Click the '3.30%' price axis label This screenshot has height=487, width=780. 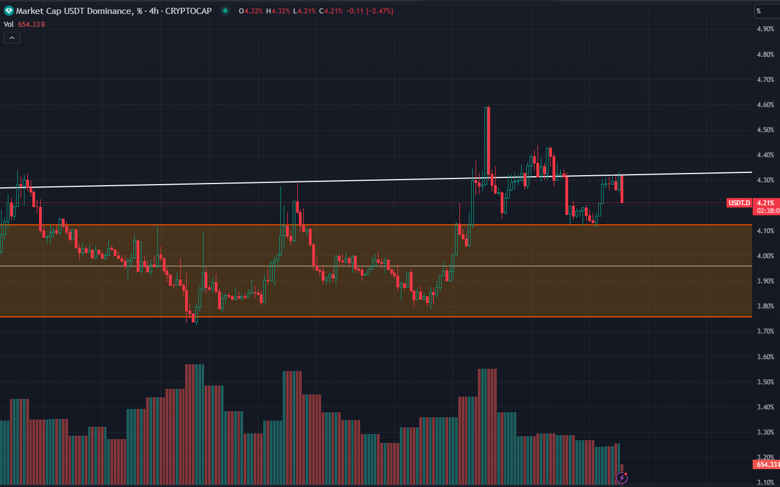[x=765, y=432]
